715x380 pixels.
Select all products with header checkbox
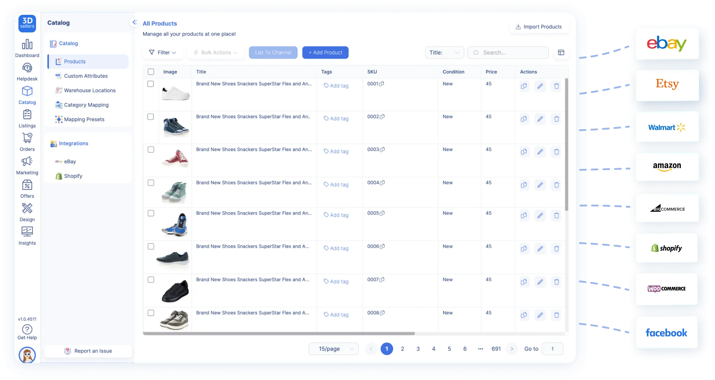coord(151,72)
